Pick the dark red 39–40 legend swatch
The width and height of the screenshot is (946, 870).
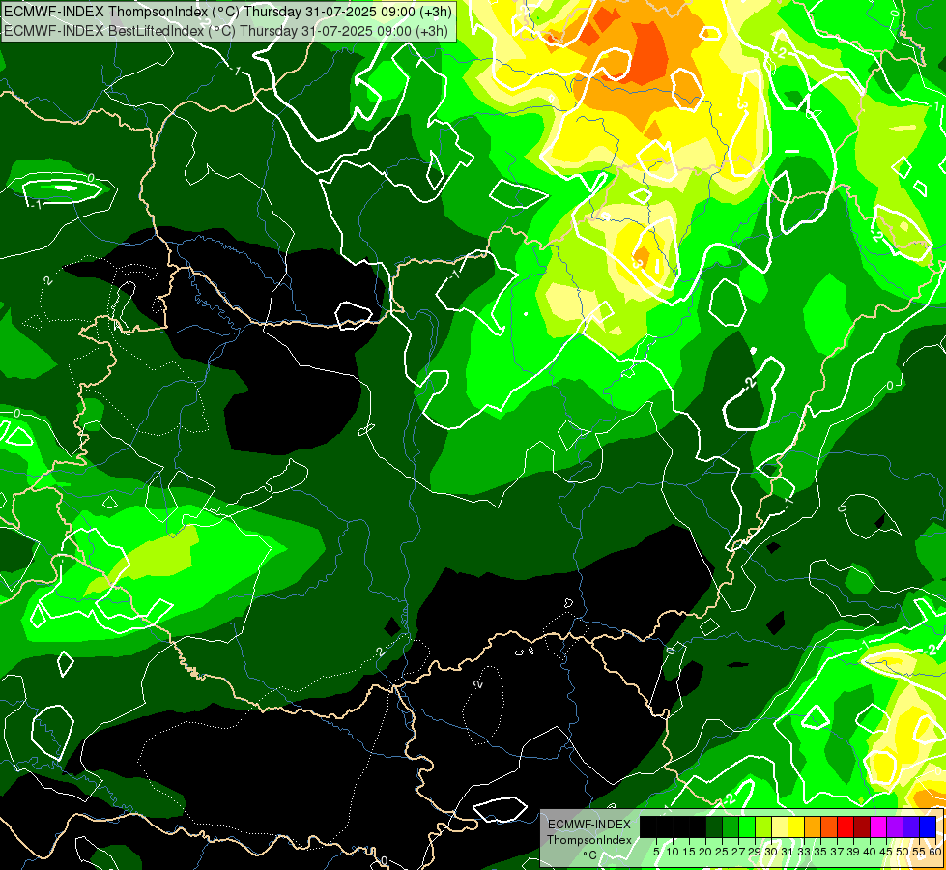click(x=862, y=826)
